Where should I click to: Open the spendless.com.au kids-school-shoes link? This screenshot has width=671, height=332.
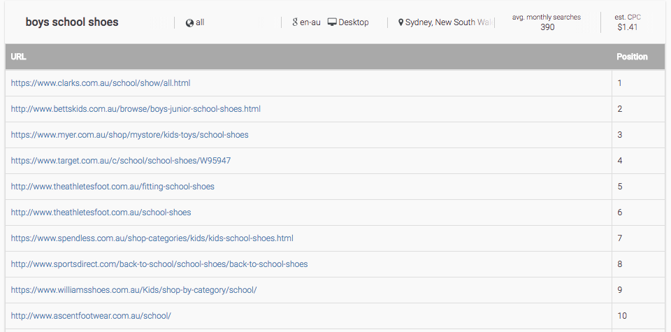152,238
